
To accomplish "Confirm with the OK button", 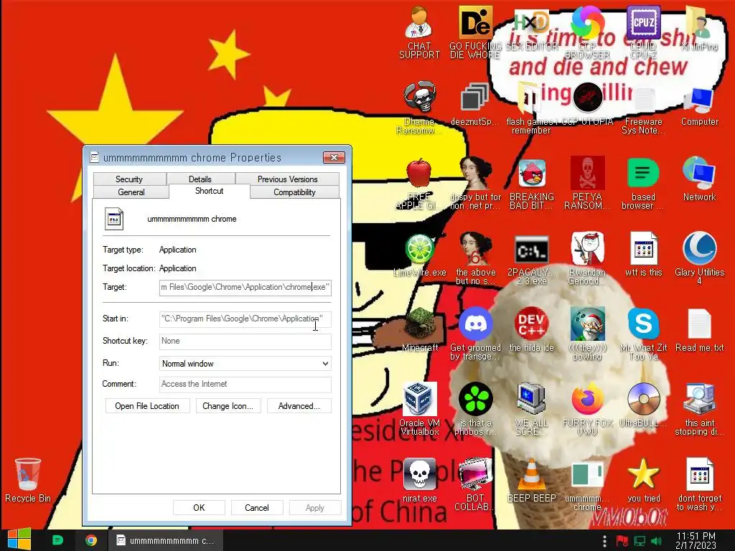I will 199,508.
